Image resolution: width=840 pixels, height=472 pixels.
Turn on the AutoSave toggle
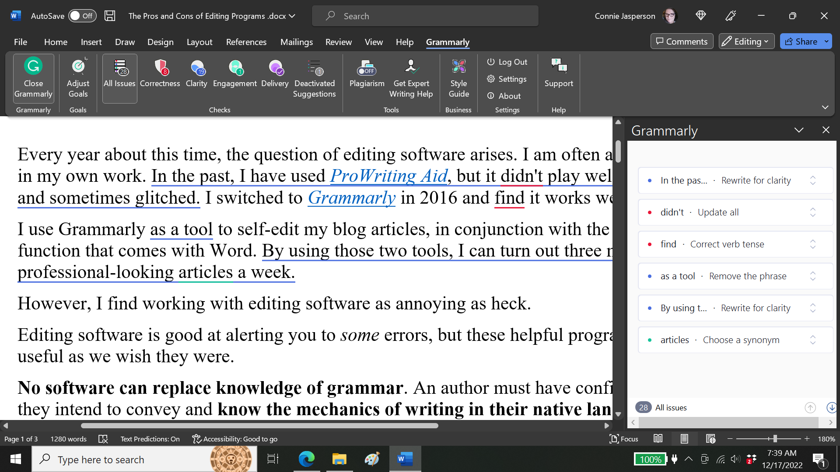[82, 16]
